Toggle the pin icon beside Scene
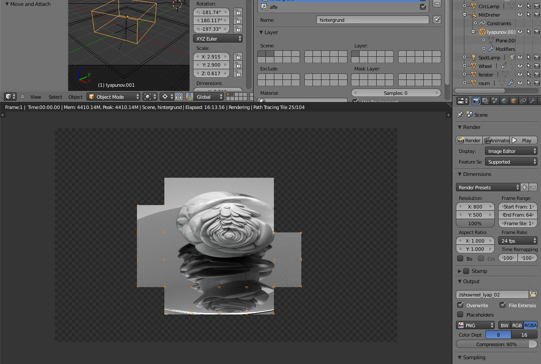Viewport: 541px width, 364px height. point(460,114)
